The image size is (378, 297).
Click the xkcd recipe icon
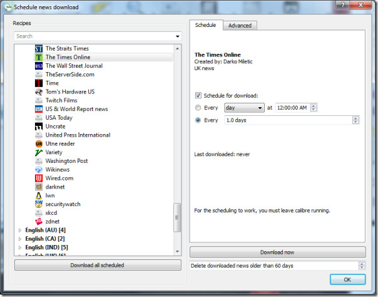[39, 213]
